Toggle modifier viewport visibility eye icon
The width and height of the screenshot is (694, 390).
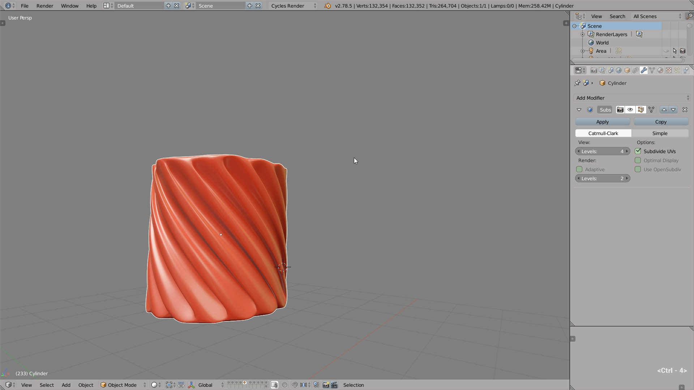click(x=630, y=110)
